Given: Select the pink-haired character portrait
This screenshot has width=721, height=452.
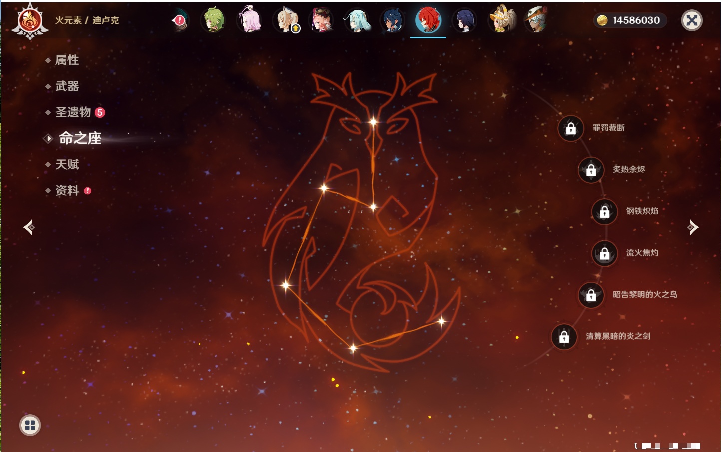Looking at the screenshot, I should tap(250, 20).
